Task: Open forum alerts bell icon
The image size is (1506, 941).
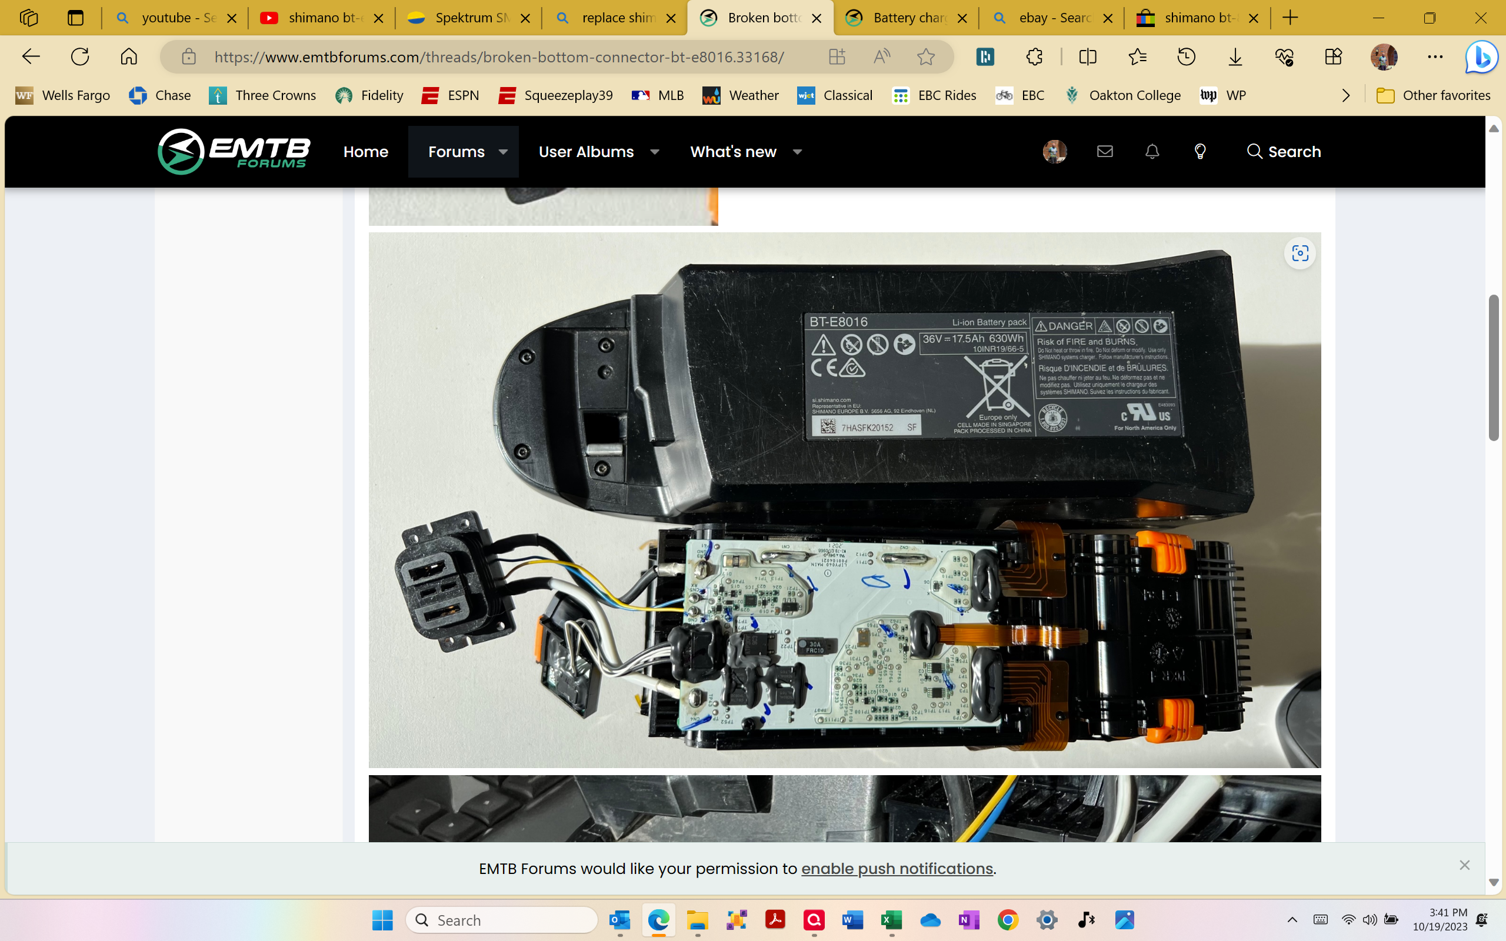Action: (x=1152, y=151)
